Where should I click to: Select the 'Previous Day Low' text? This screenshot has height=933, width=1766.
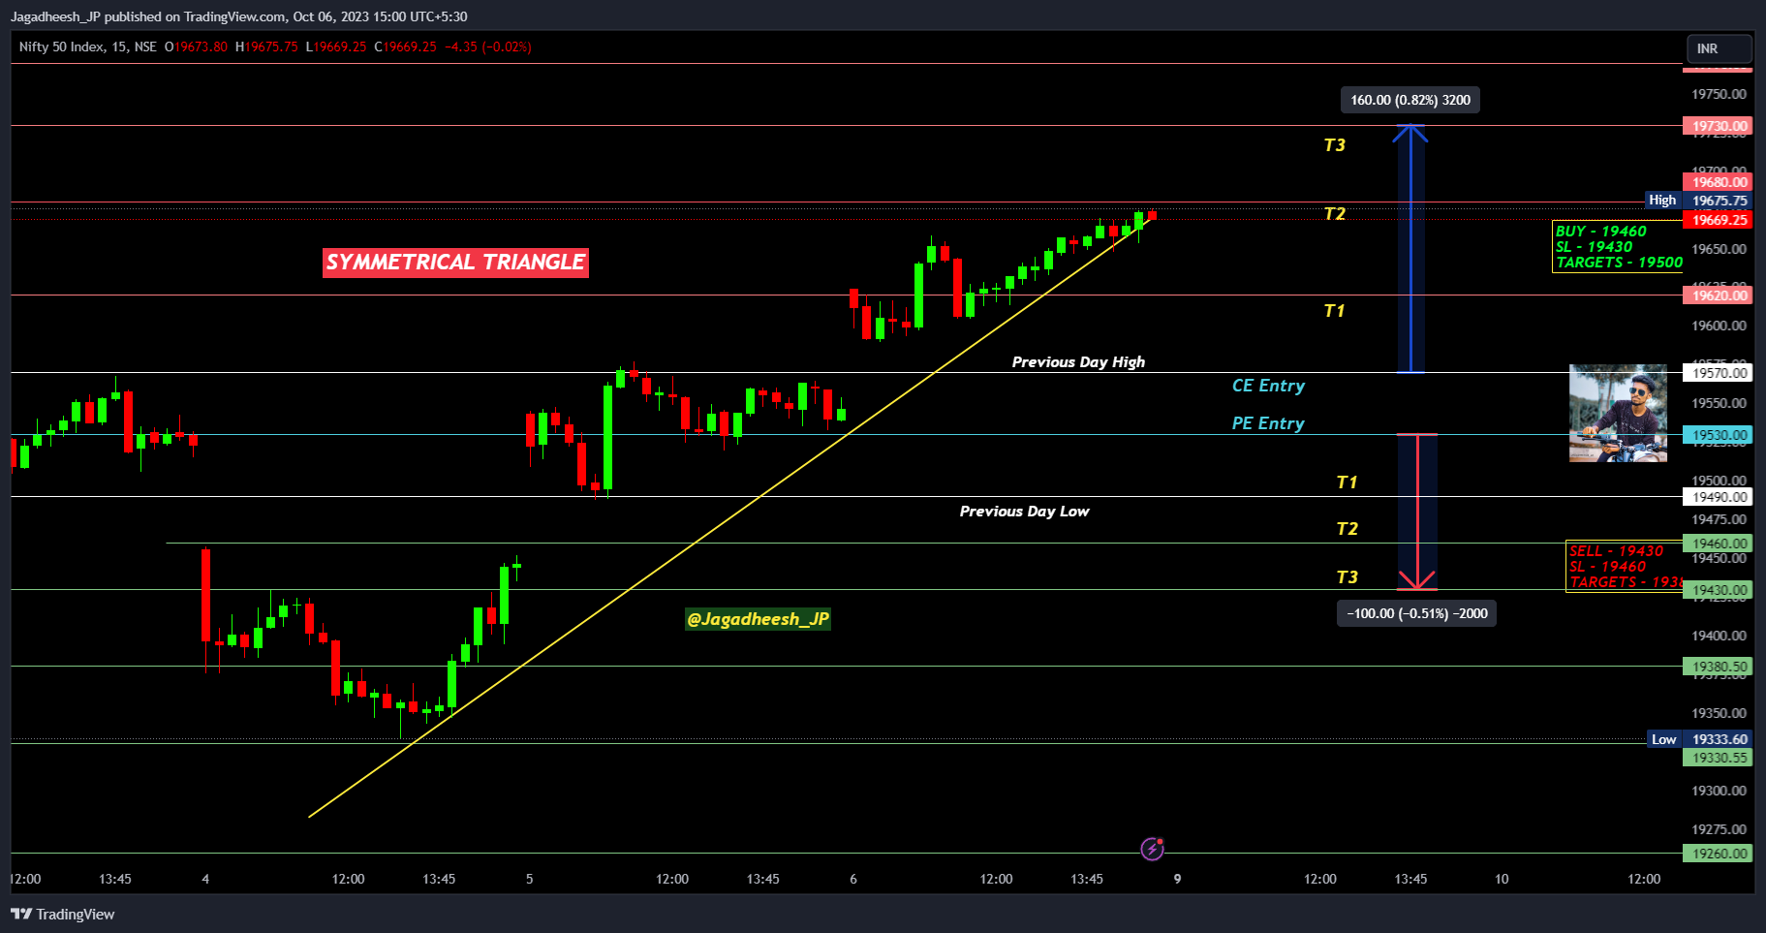[1024, 512]
